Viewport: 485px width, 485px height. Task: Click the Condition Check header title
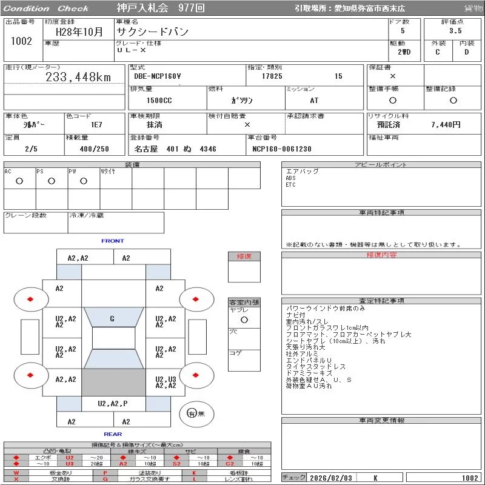(46, 8)
